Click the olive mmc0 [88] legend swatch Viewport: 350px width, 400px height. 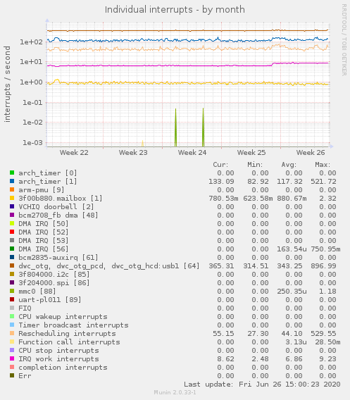coord(12,291)
